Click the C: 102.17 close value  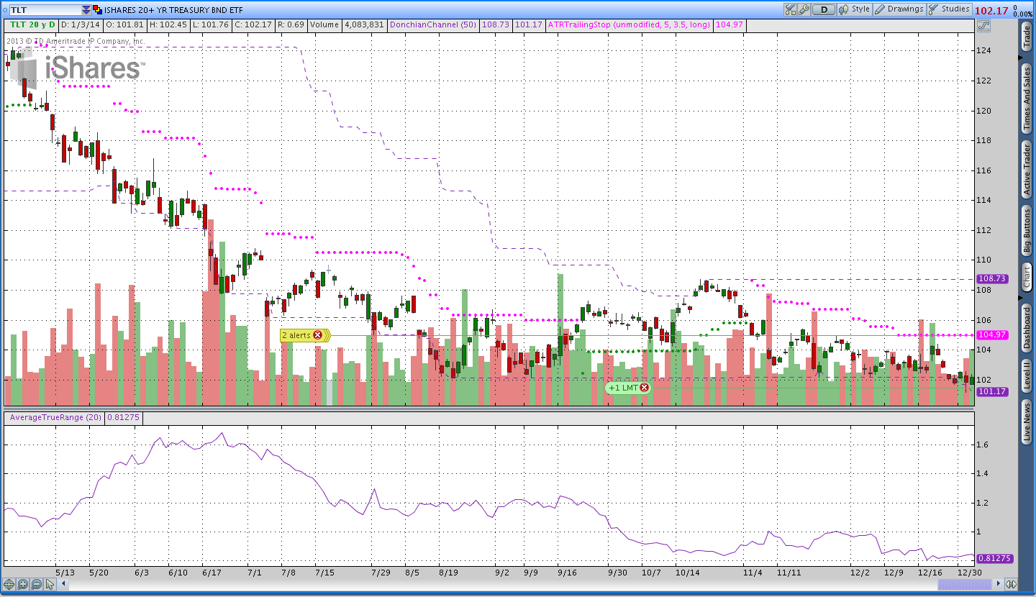pyautogui.click(x=253, y=24)
